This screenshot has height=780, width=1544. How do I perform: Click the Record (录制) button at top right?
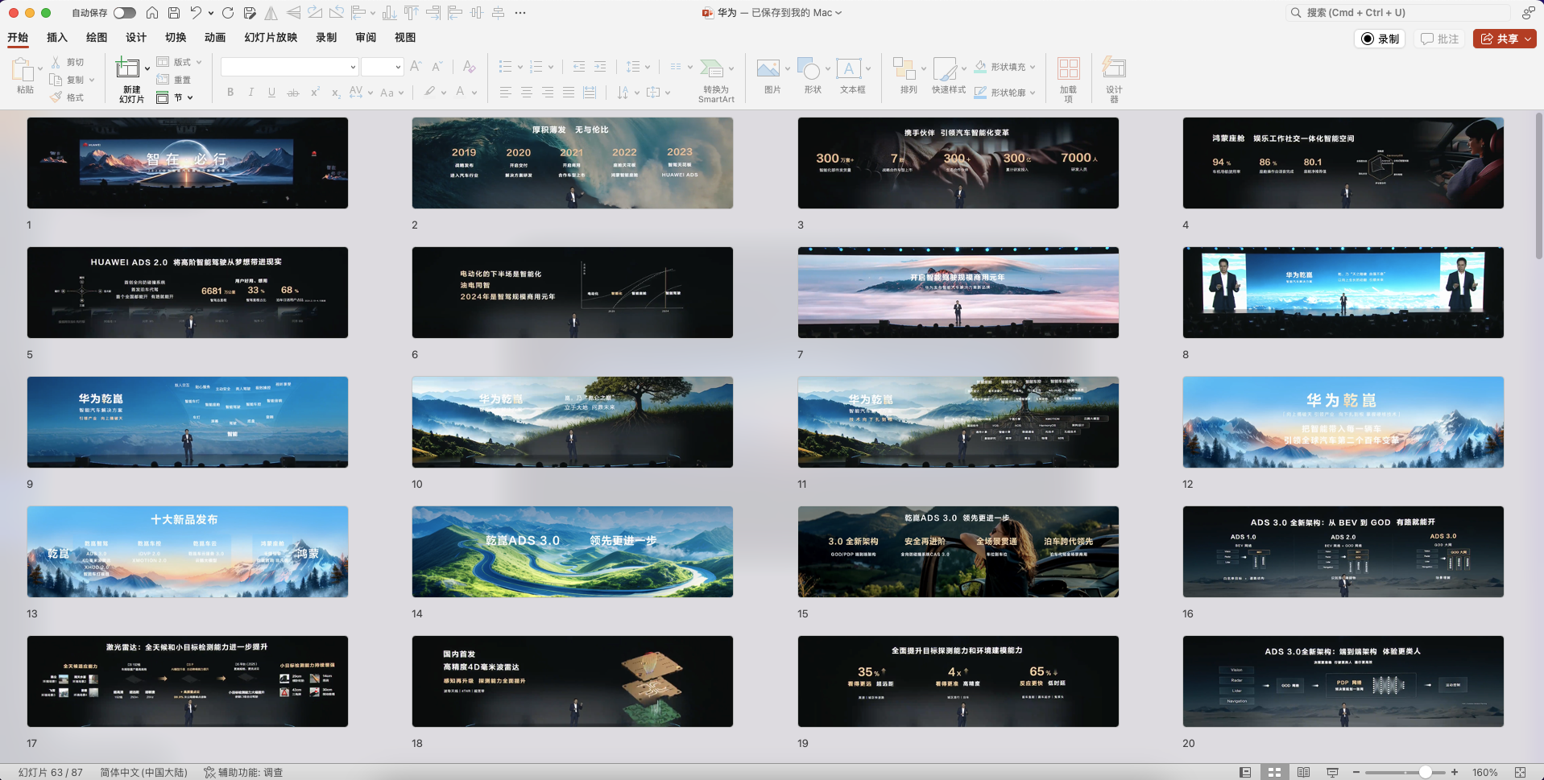tap(1380, 39)
